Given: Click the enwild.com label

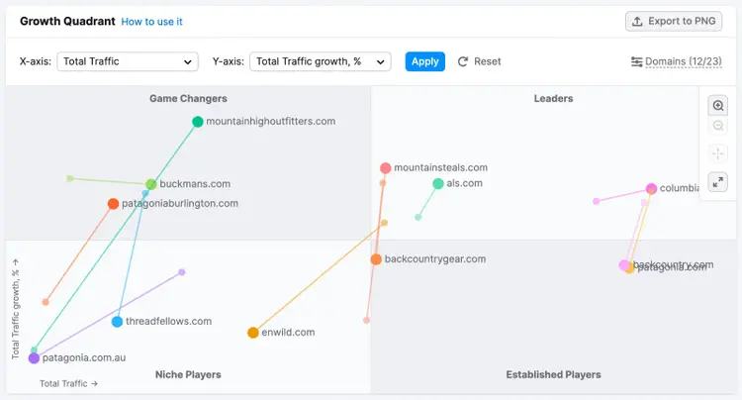Looking at the screenshot, I should 288,333.
